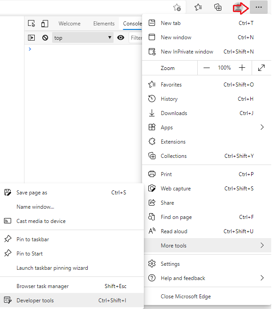
Task: Launch taskbar pinning wizard
Action: coord(72,268)
